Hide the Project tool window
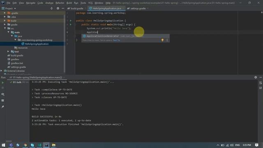This screenshot has width=263, height=148. click(x=63, y=8)
